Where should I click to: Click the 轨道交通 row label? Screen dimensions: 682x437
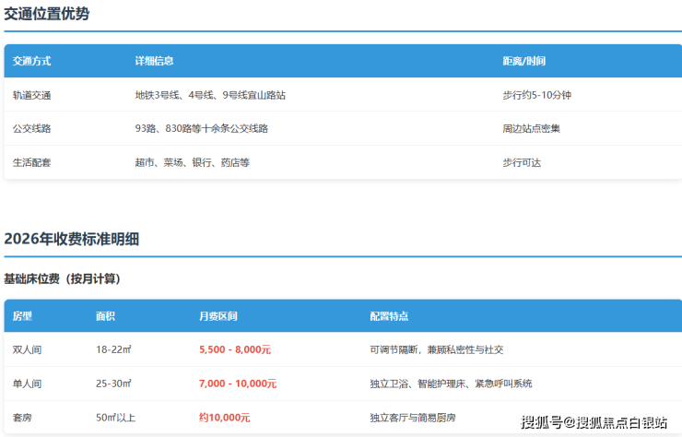32,95
